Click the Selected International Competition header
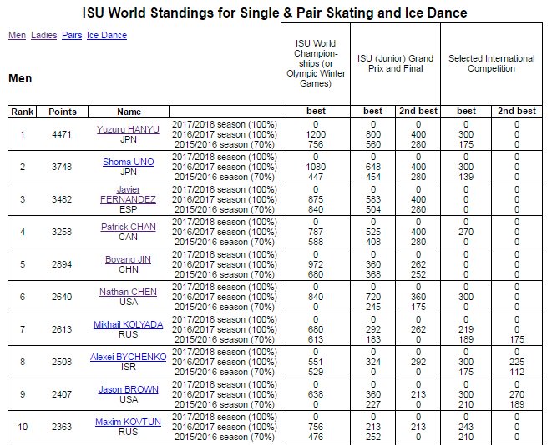 pos(491,63)
